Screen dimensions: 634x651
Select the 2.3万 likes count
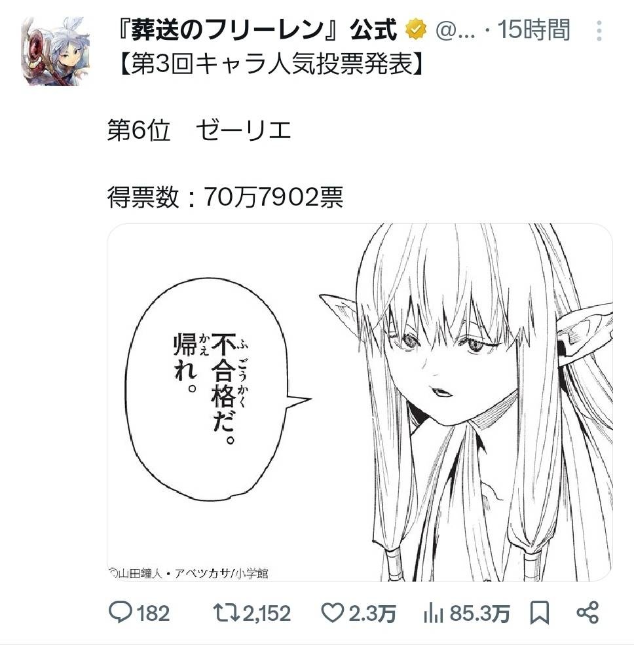click(x=373, y=614)
